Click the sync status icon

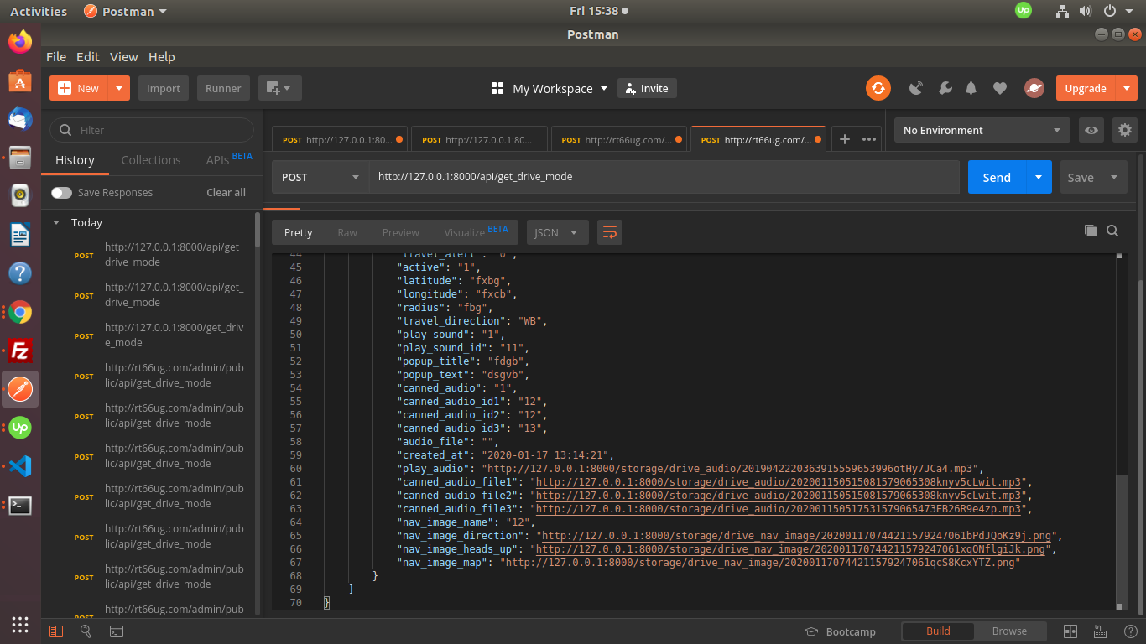[x=878, y=88]
